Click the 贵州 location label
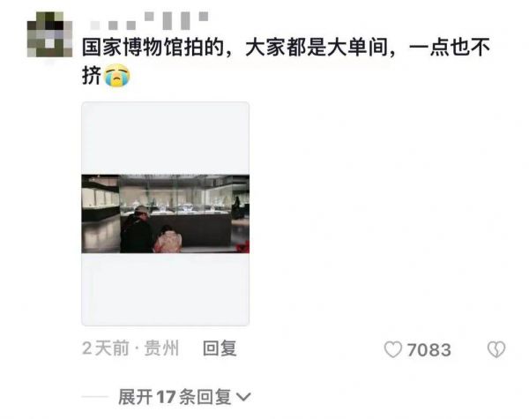This screenshot has width=529, height=419. coord(161,348)
